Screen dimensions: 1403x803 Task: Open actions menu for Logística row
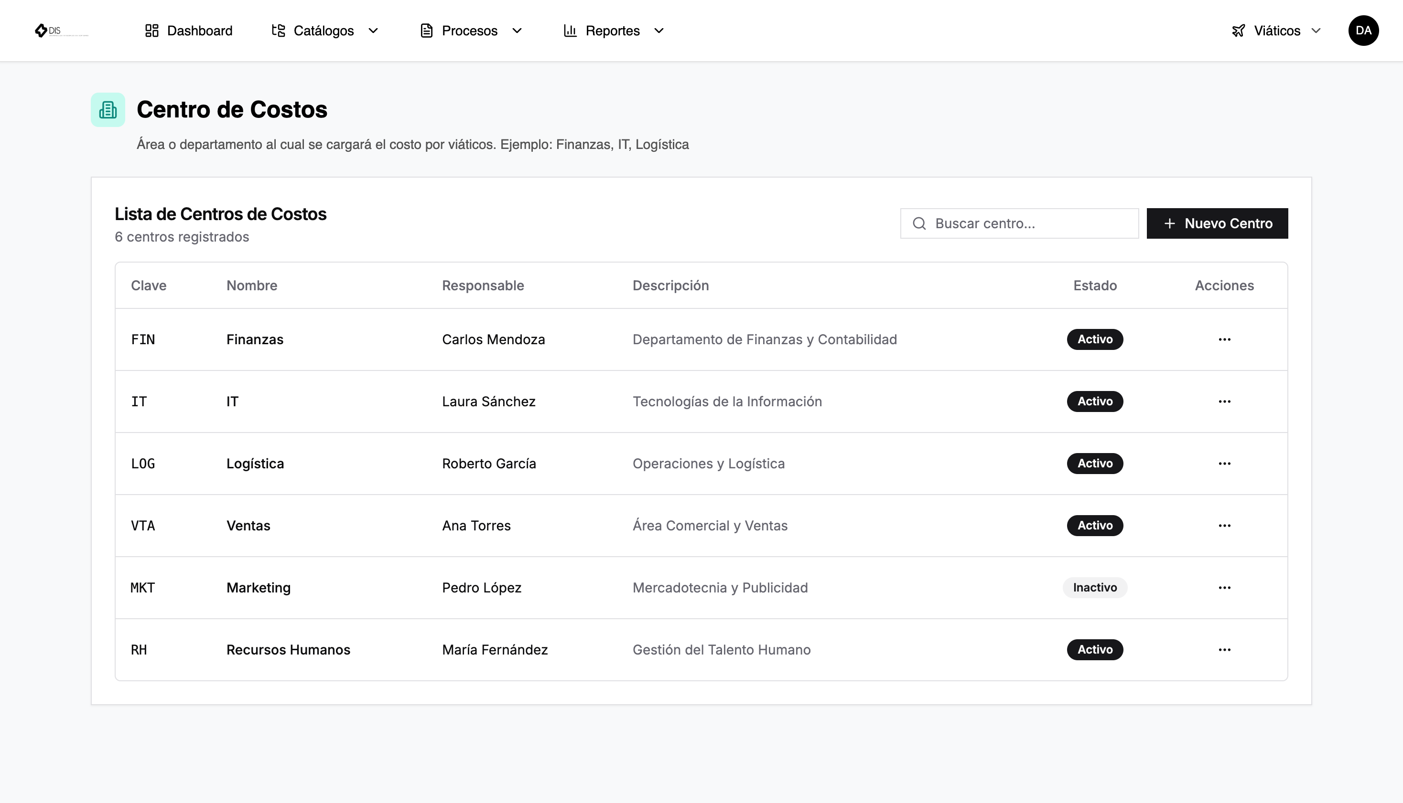point(1224,463)
